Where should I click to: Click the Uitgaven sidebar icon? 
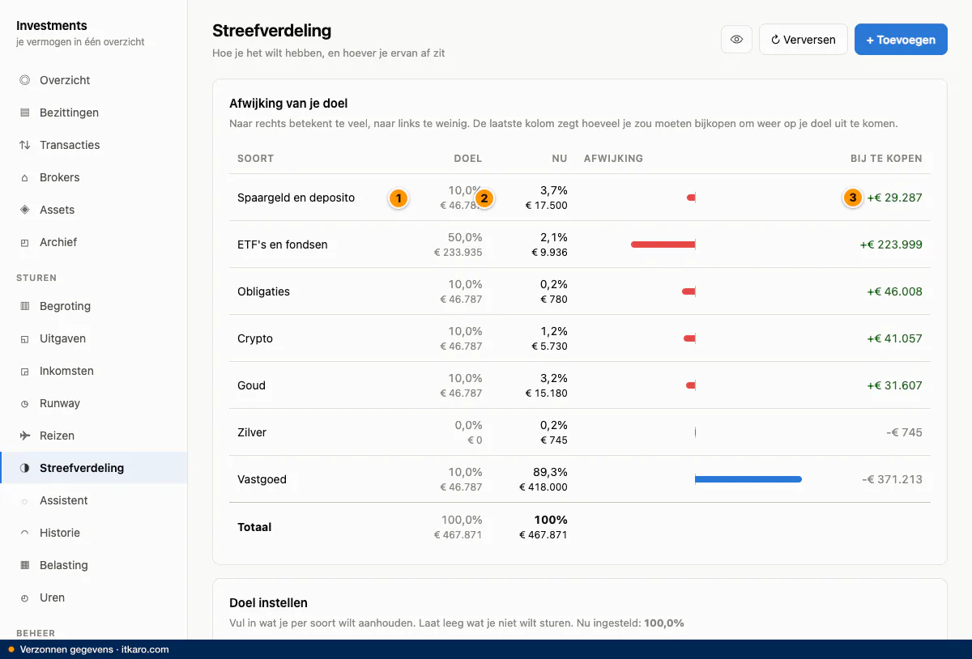24,338
